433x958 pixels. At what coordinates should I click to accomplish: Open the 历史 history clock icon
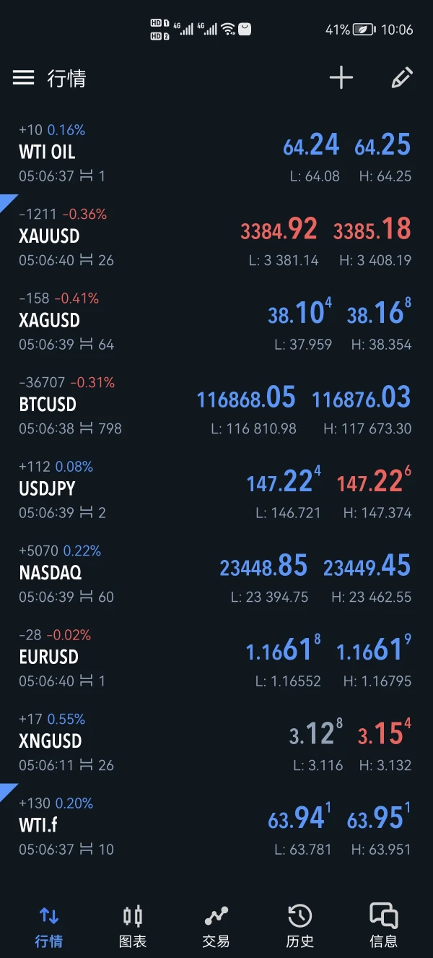pos(299,916)
